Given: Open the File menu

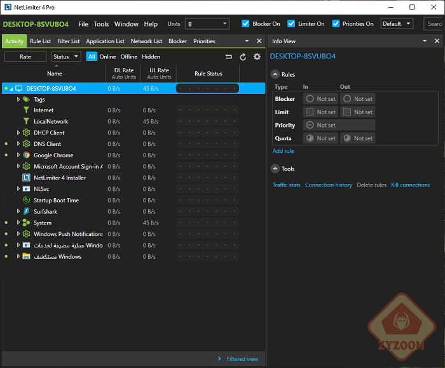Looking at the screenshot, I should (x=83, y=24).
